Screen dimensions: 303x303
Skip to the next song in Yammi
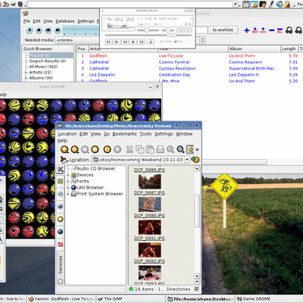58,30
